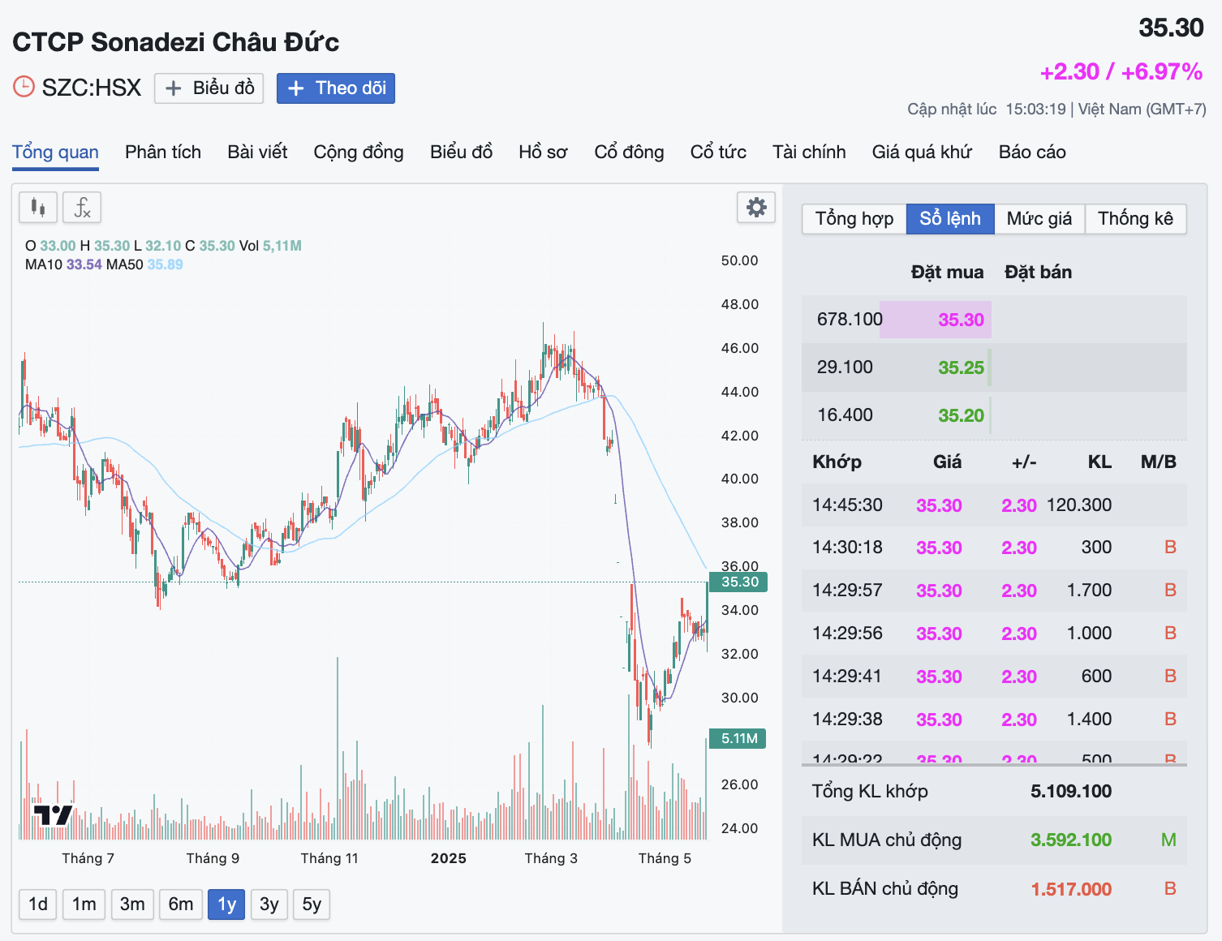Screen dimensions: 1222x941
Task: Switch to Mức giá panel tab
Action: (1039, 219)
